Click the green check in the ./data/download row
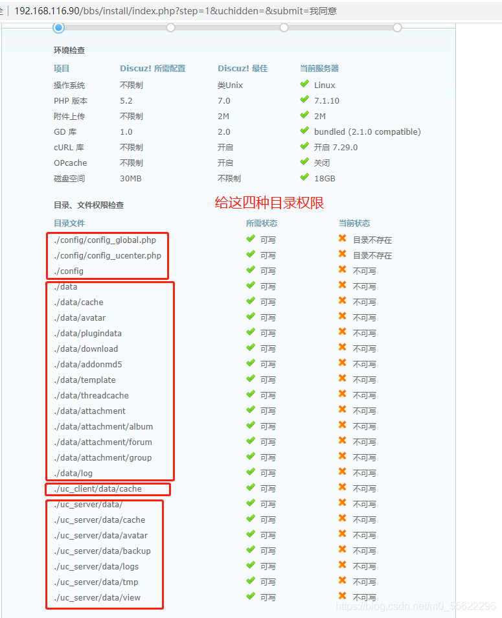The image size is (502, 618). (x=251, y=347)
